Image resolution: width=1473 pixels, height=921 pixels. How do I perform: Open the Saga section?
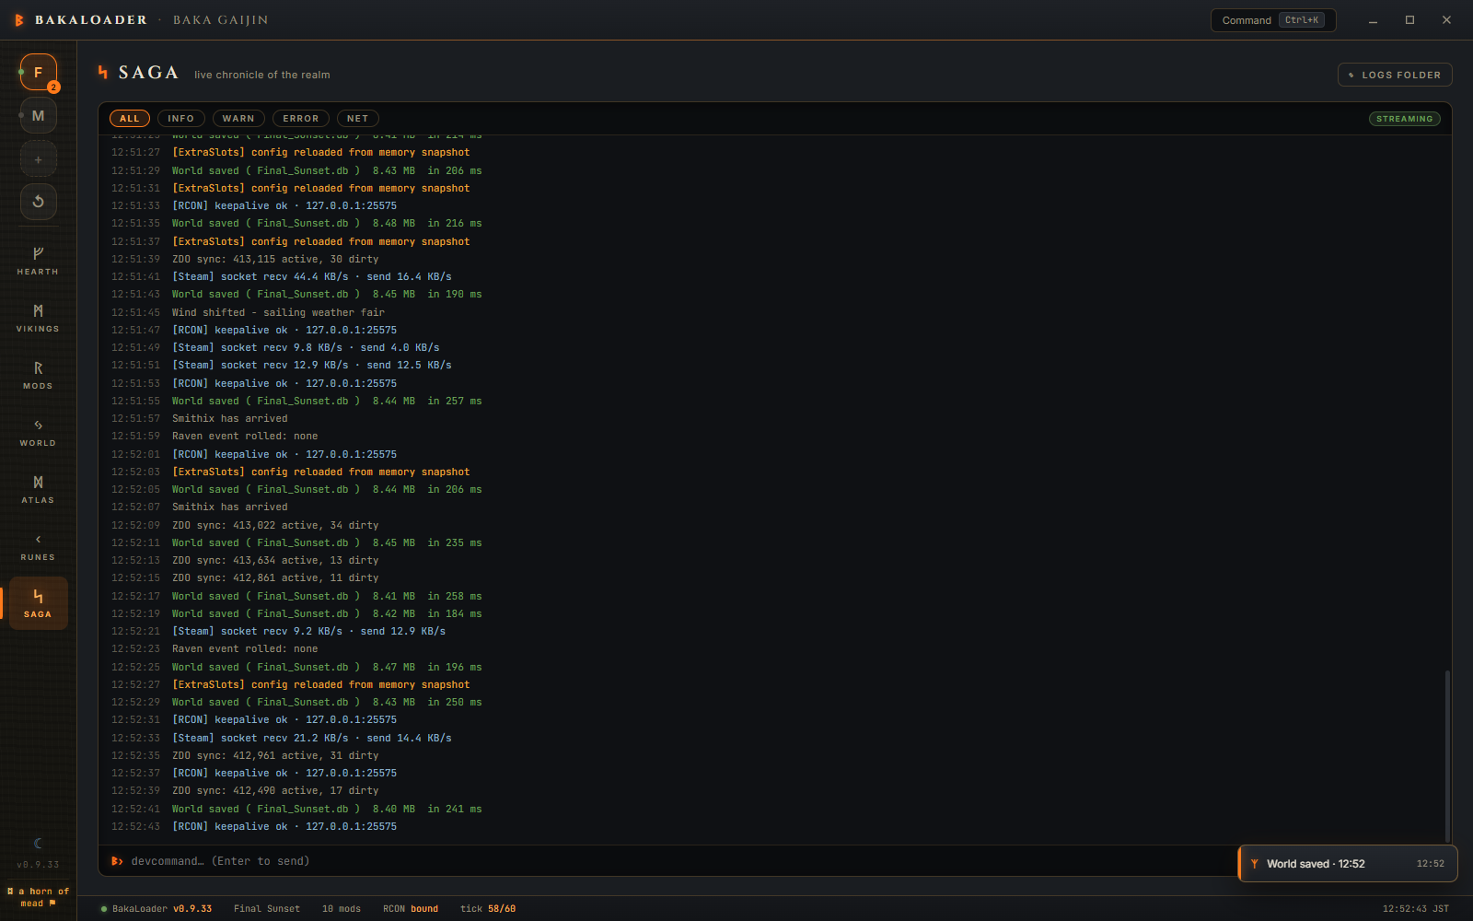38,603
